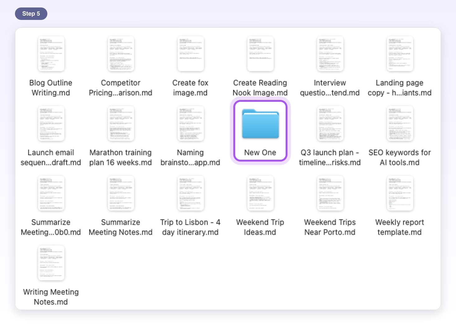Select the Writing Meeting Notes.md file icon
This screenshot has height=325, width=456.
click(x=51, y=263)
